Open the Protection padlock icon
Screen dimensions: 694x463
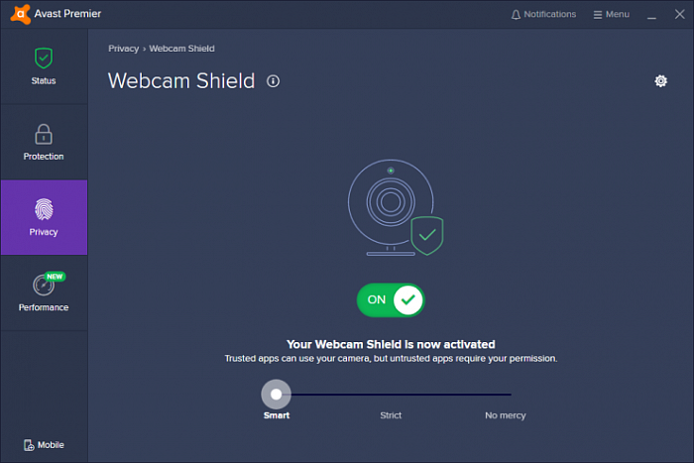[43, 133]
